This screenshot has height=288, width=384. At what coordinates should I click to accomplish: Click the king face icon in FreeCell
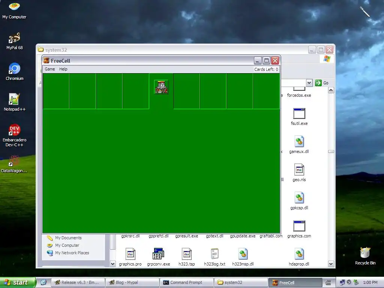(x=161, y=87)
